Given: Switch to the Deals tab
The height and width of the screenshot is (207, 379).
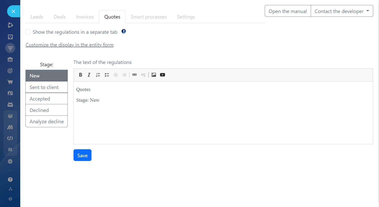Looking at the screenshot, I should click(59, 17).
